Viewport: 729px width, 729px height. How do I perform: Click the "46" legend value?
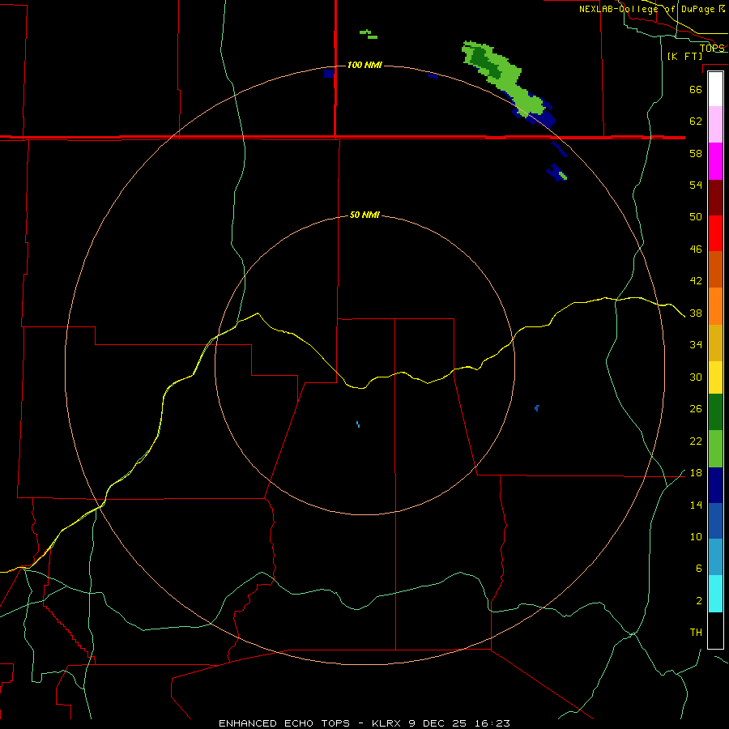(x=696, y=249)
